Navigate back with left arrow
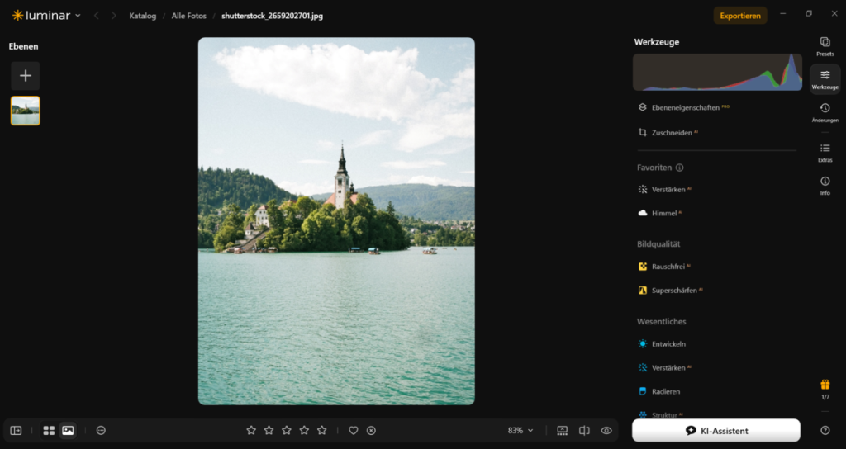 tap(97, 16)
